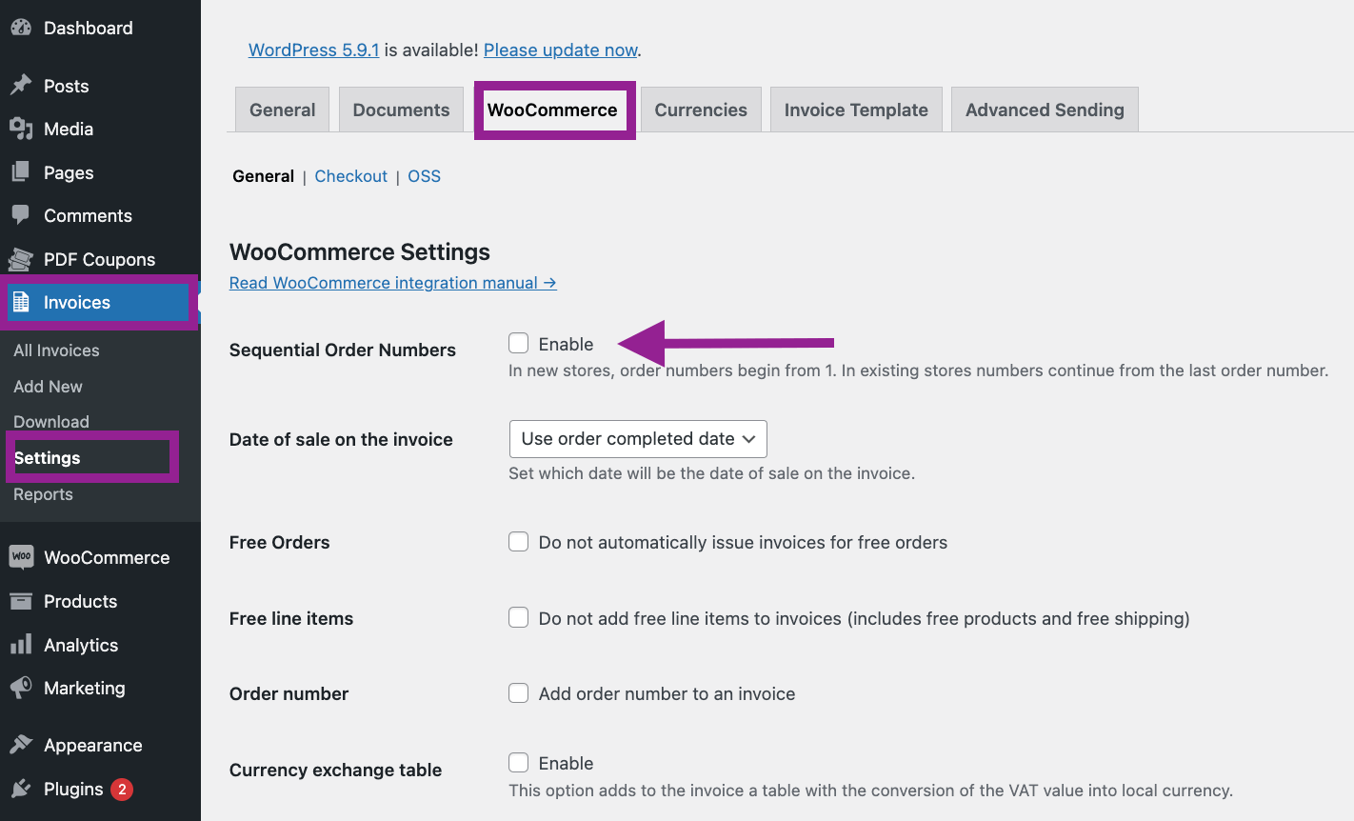Screen dimensions: 1354x821
Task: Open the Reports submenu item
Action: pyautogui.click(x=43, y=494)
